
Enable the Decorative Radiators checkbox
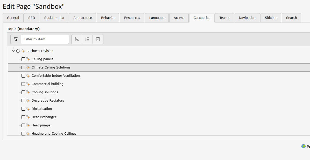tap(23, 101)
